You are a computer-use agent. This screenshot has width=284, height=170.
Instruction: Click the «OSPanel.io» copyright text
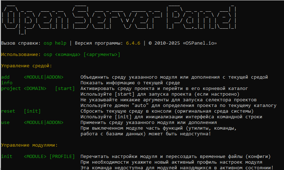(x=200, y=43)
